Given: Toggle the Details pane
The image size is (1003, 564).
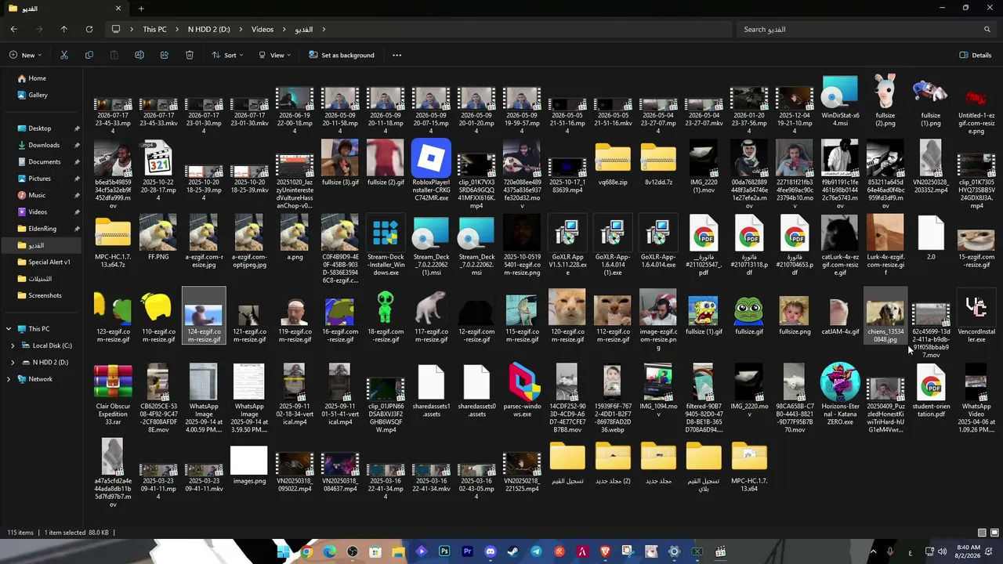Looking at the screenshot, I should coord(976,55).
